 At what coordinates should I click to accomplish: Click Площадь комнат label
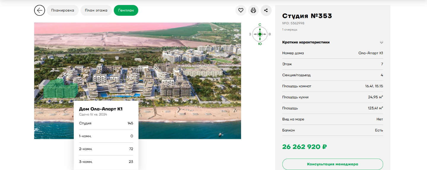(297, 86)
